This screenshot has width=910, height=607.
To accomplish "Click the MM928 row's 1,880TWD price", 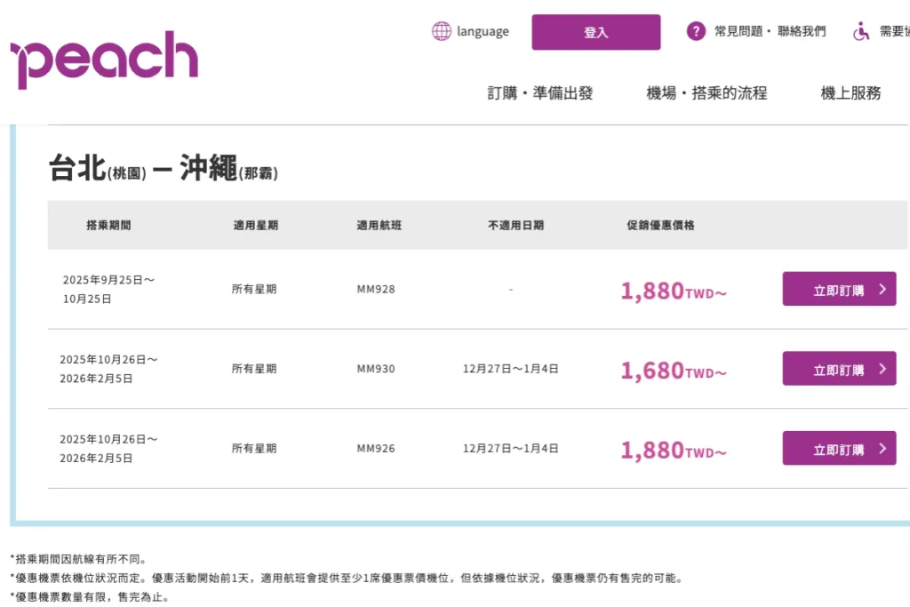I will tap(674, 292).
